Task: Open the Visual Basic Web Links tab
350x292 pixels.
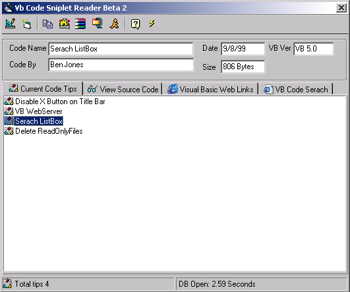Action: click(x=210, y=89)
